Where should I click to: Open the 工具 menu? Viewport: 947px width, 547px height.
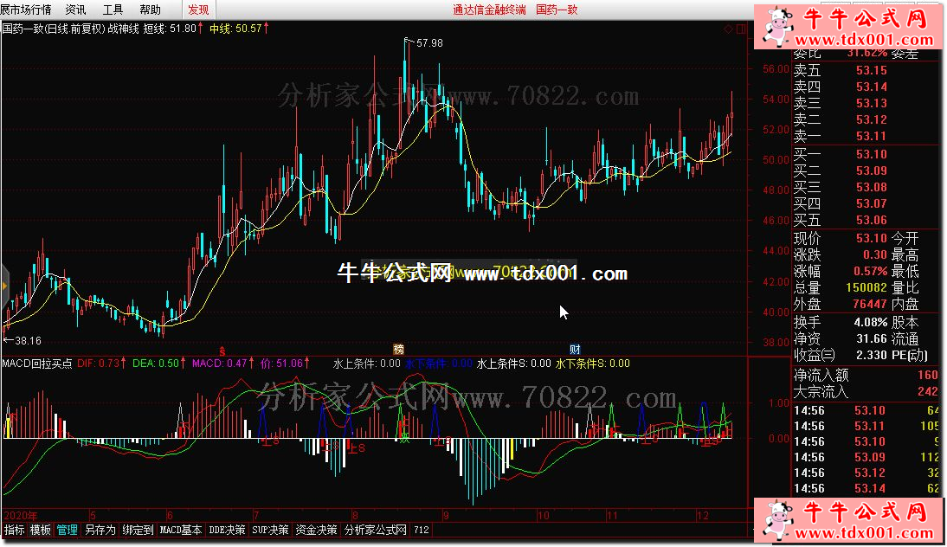113,10
